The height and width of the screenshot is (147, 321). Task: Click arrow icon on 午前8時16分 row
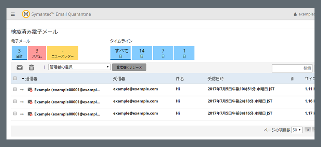tap(22, 114)
